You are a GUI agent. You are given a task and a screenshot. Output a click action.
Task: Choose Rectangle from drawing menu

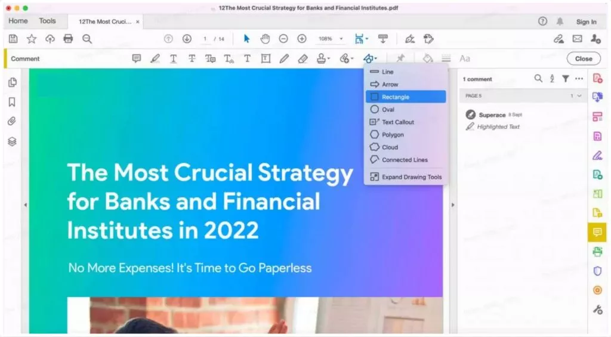click(406, 97)
